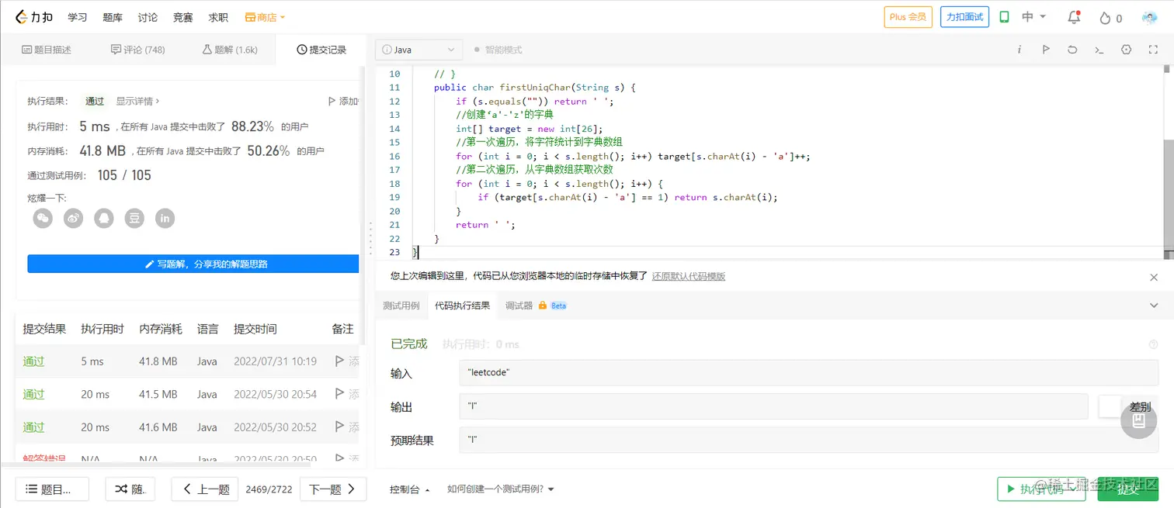This screenshot has height=508, width=1174.
Task: Share result via WeChat icon
Action: 43,219
